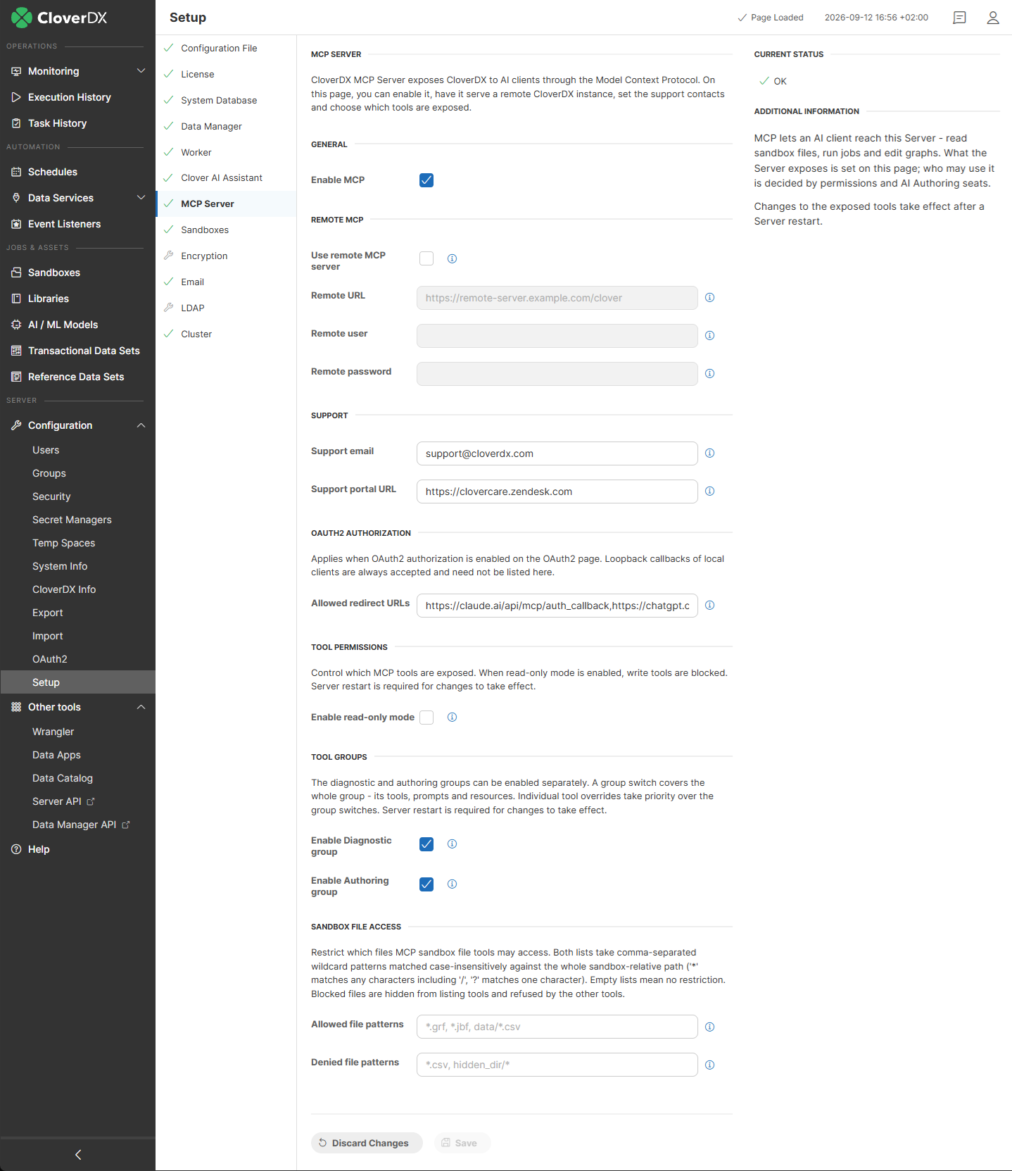1012x1171 pixels.
Task: Click the Libraries icon in sidebar
Action: (x=16, y=299)
